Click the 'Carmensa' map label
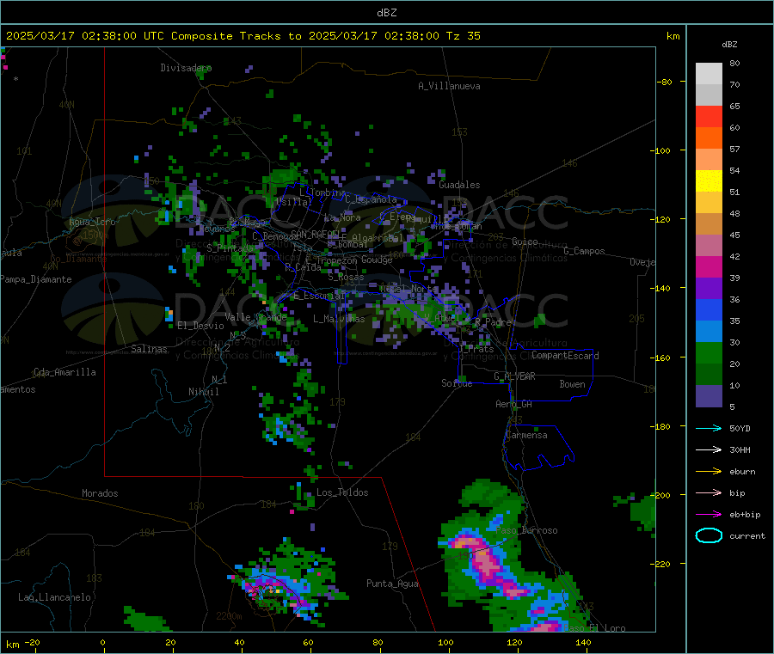This screenshot has height=654, width=774. (x=526, y=435)
